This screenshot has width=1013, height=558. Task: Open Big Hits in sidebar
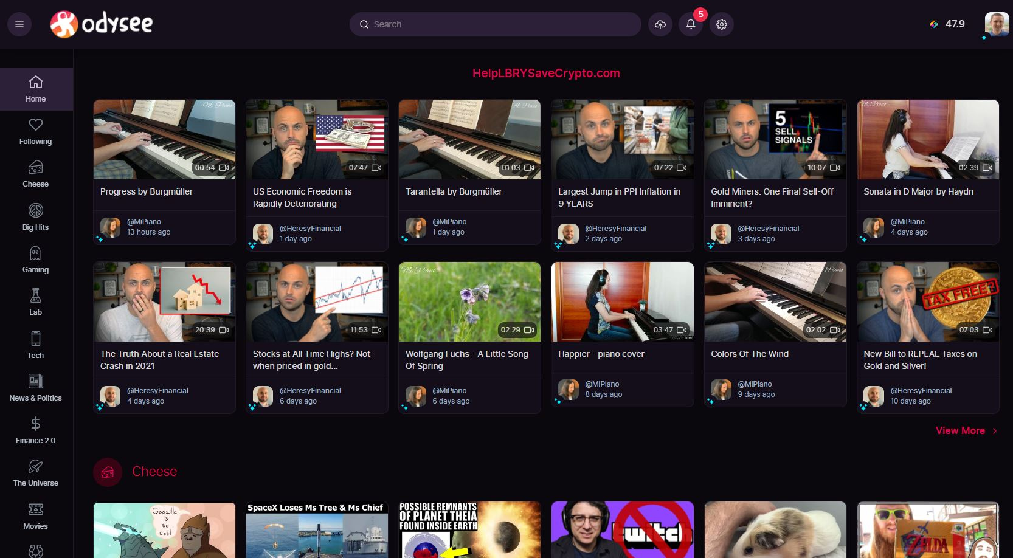[36, 218]
